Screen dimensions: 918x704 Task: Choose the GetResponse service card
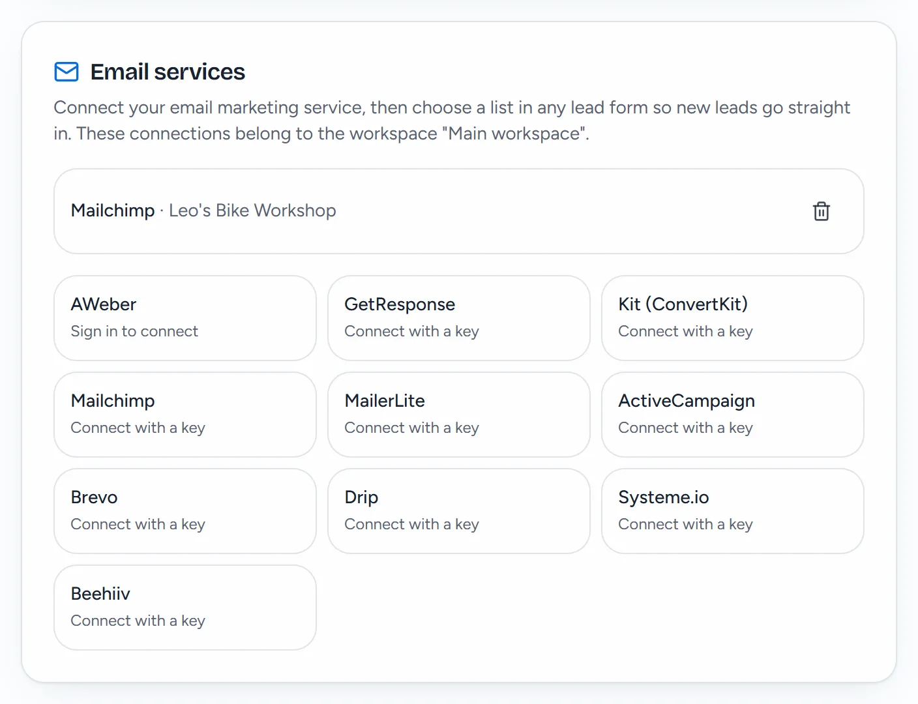459,318
